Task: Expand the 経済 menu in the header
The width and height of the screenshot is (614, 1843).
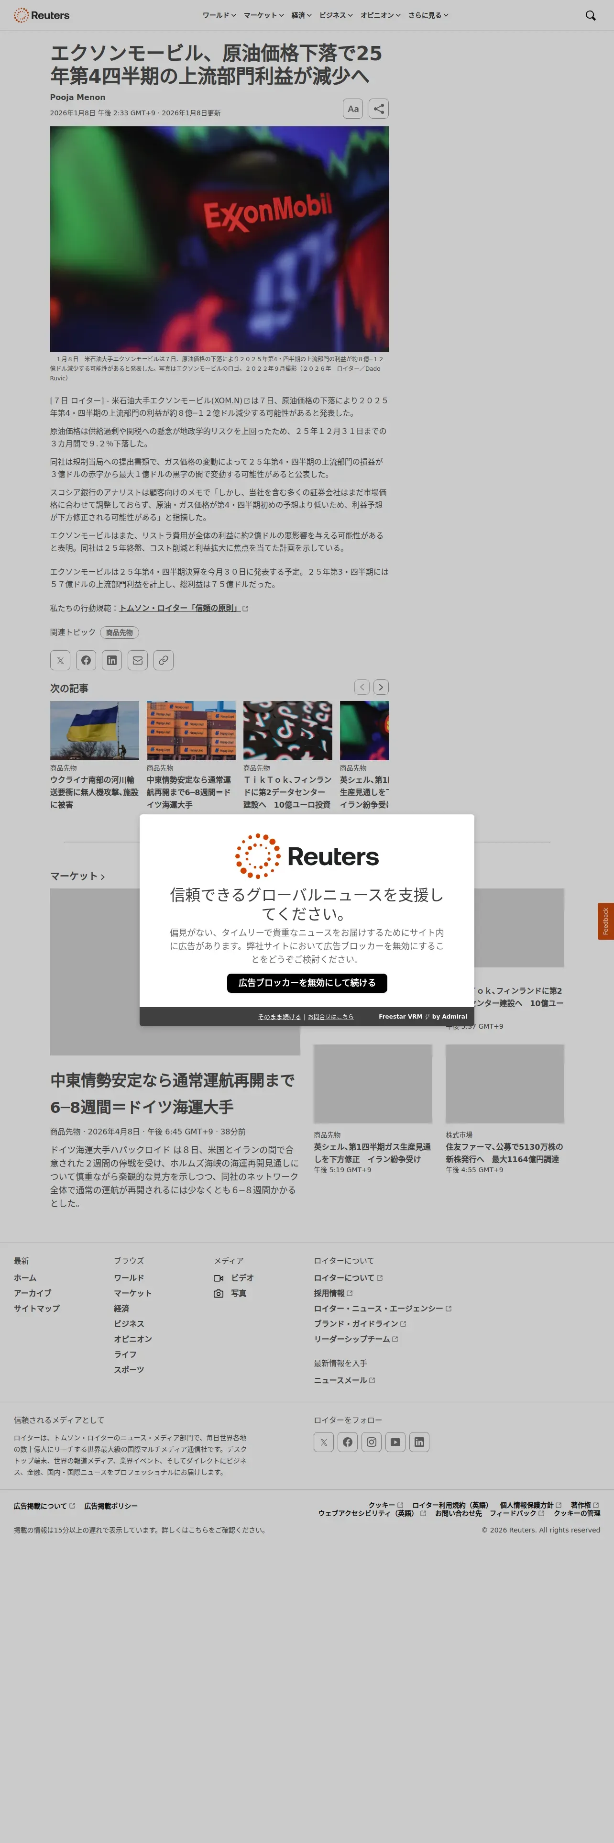Action: tap(302, 15)
